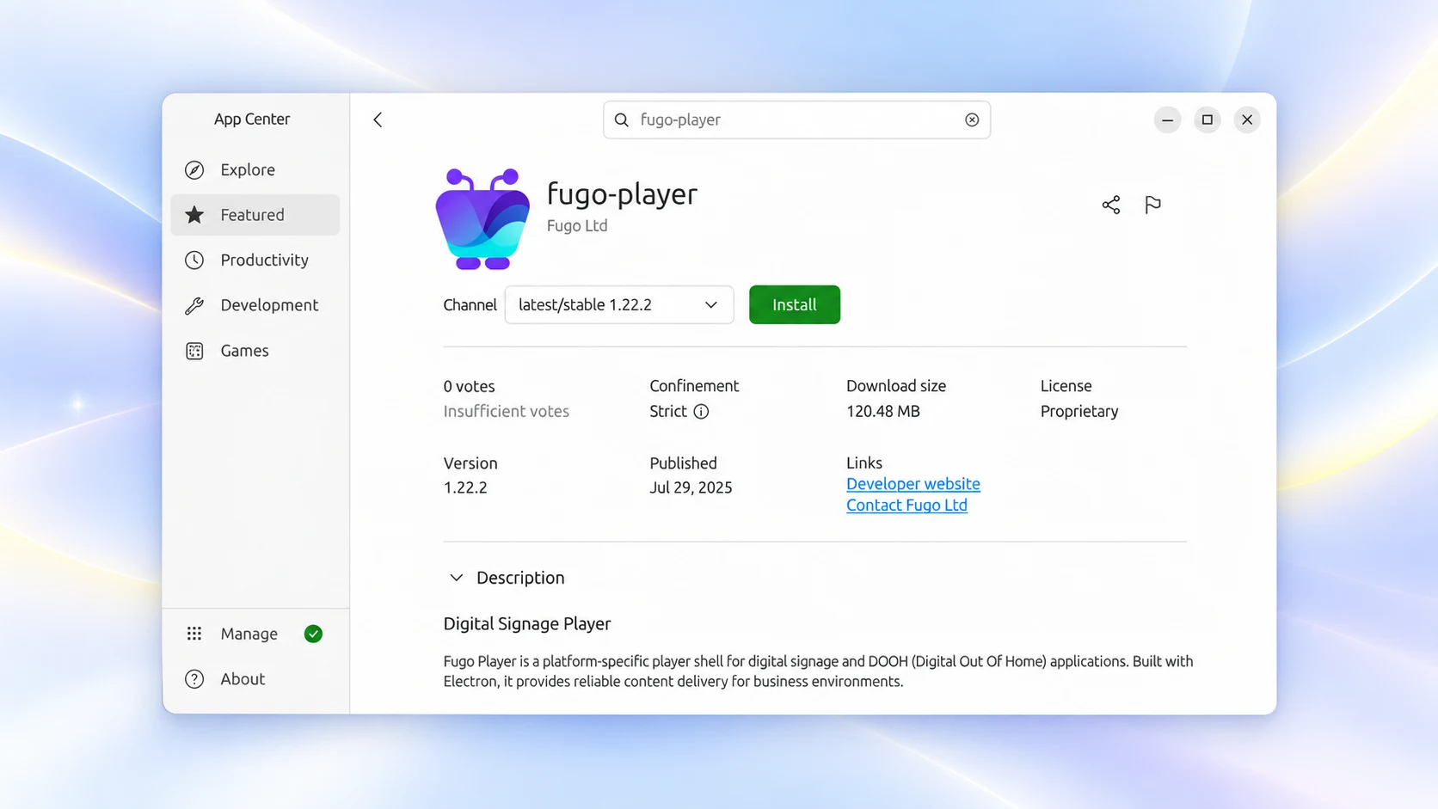1438x809 pixels.
Task: Minimize the App Center window
Action: coord(1167,120)
